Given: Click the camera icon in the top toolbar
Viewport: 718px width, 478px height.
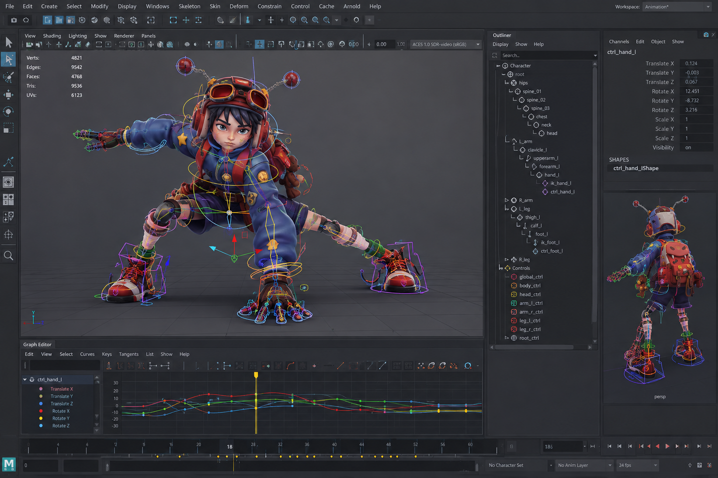Looking at the screenshot, I should click(14, 20).
